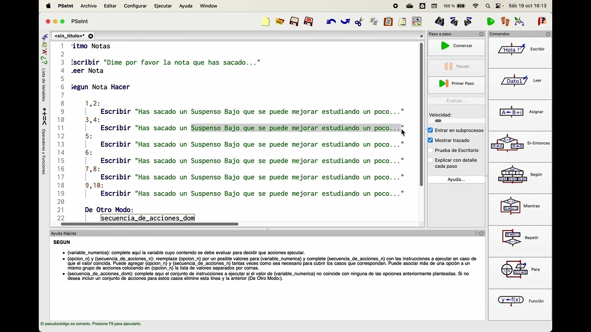591x332 pixels.
Task: Open the tab list dropdown arrow
Action: click(421, 36)
